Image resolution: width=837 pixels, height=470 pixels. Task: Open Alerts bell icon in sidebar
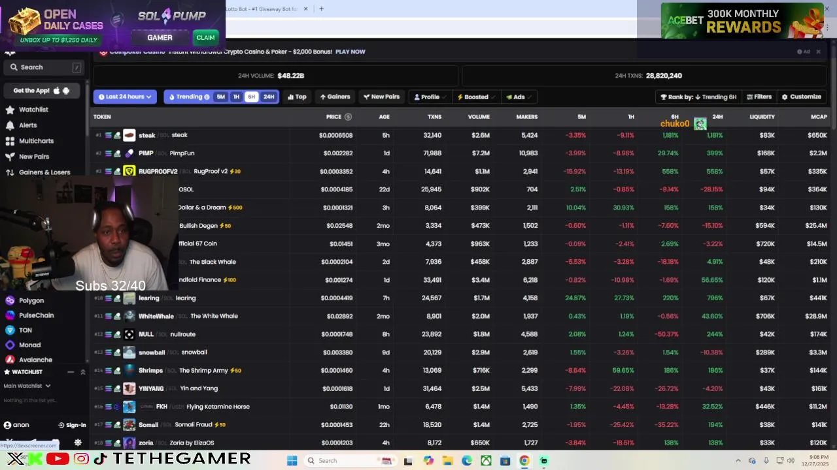click(10, 125)
